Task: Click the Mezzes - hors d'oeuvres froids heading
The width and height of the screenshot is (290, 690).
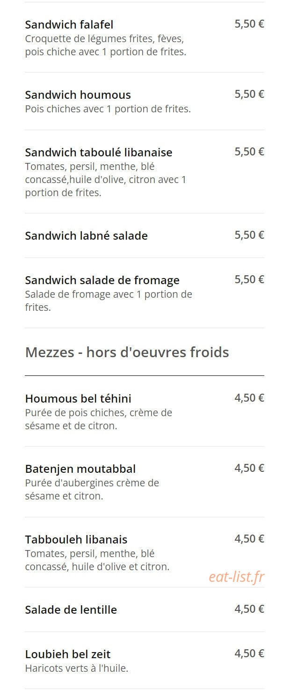Action: pyautogui.click(x=127, y=352)
